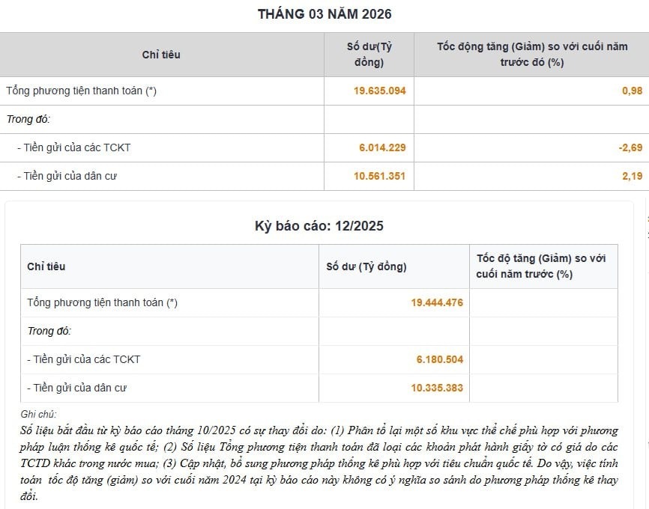This screenshot has width=649, height=509.
Task: Click the 0,98 growth rate value
Action: click(632, 91)
